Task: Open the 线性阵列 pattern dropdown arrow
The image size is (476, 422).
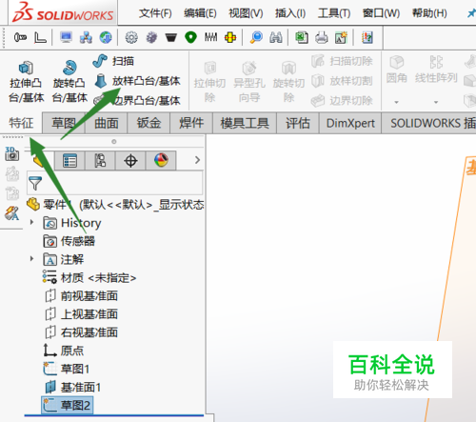Action: [x=436, y=102]
